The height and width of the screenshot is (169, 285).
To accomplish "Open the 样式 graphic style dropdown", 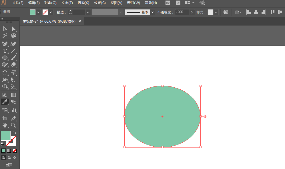I will 216,12.
